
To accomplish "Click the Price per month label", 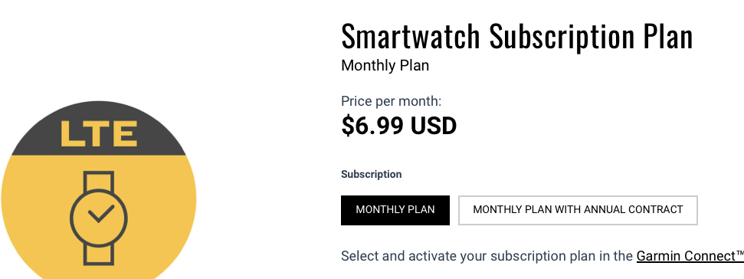I will (x=391, y=101).
